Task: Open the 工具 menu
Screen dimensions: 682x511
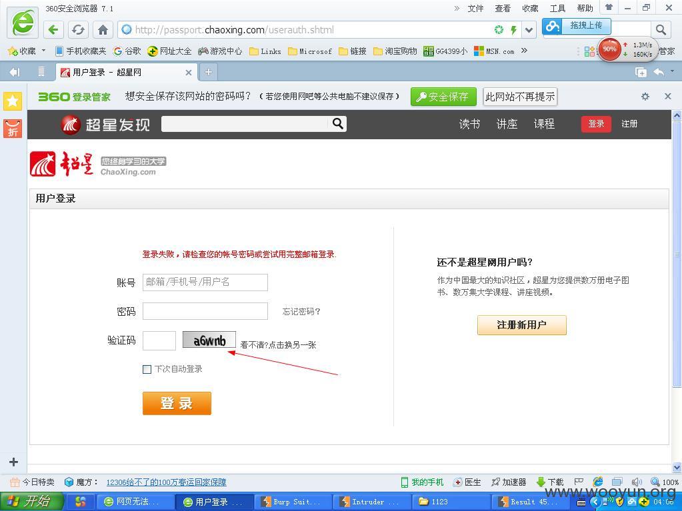Action: coord(557,8)
